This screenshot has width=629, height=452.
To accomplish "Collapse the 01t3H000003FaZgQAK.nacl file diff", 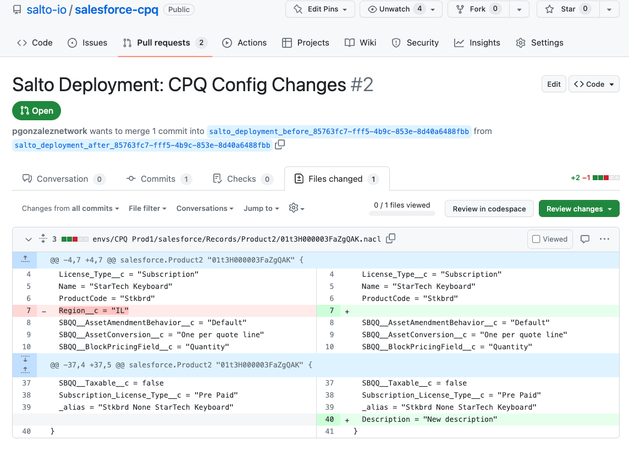I will (x=28, y=239).
